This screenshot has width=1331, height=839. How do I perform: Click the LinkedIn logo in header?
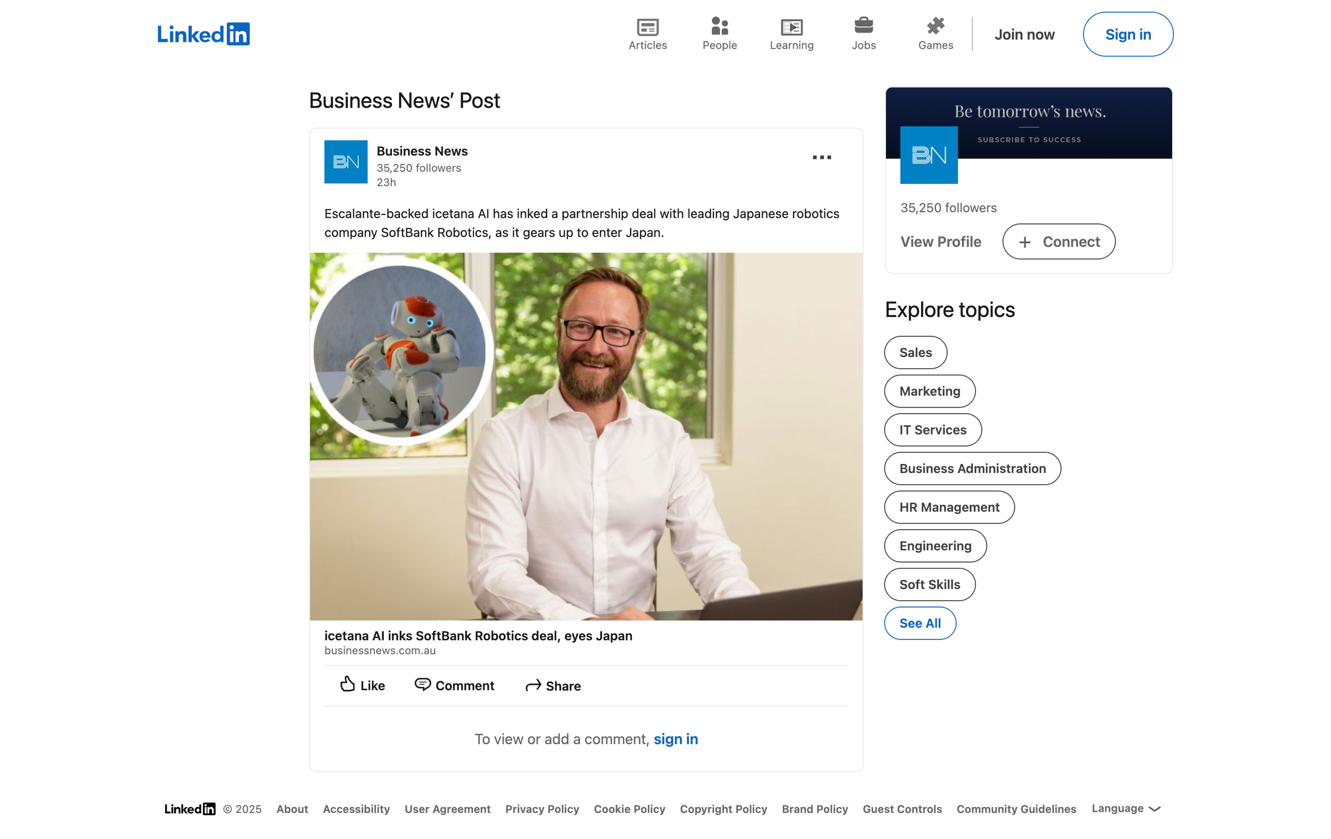tap(203, 34)
